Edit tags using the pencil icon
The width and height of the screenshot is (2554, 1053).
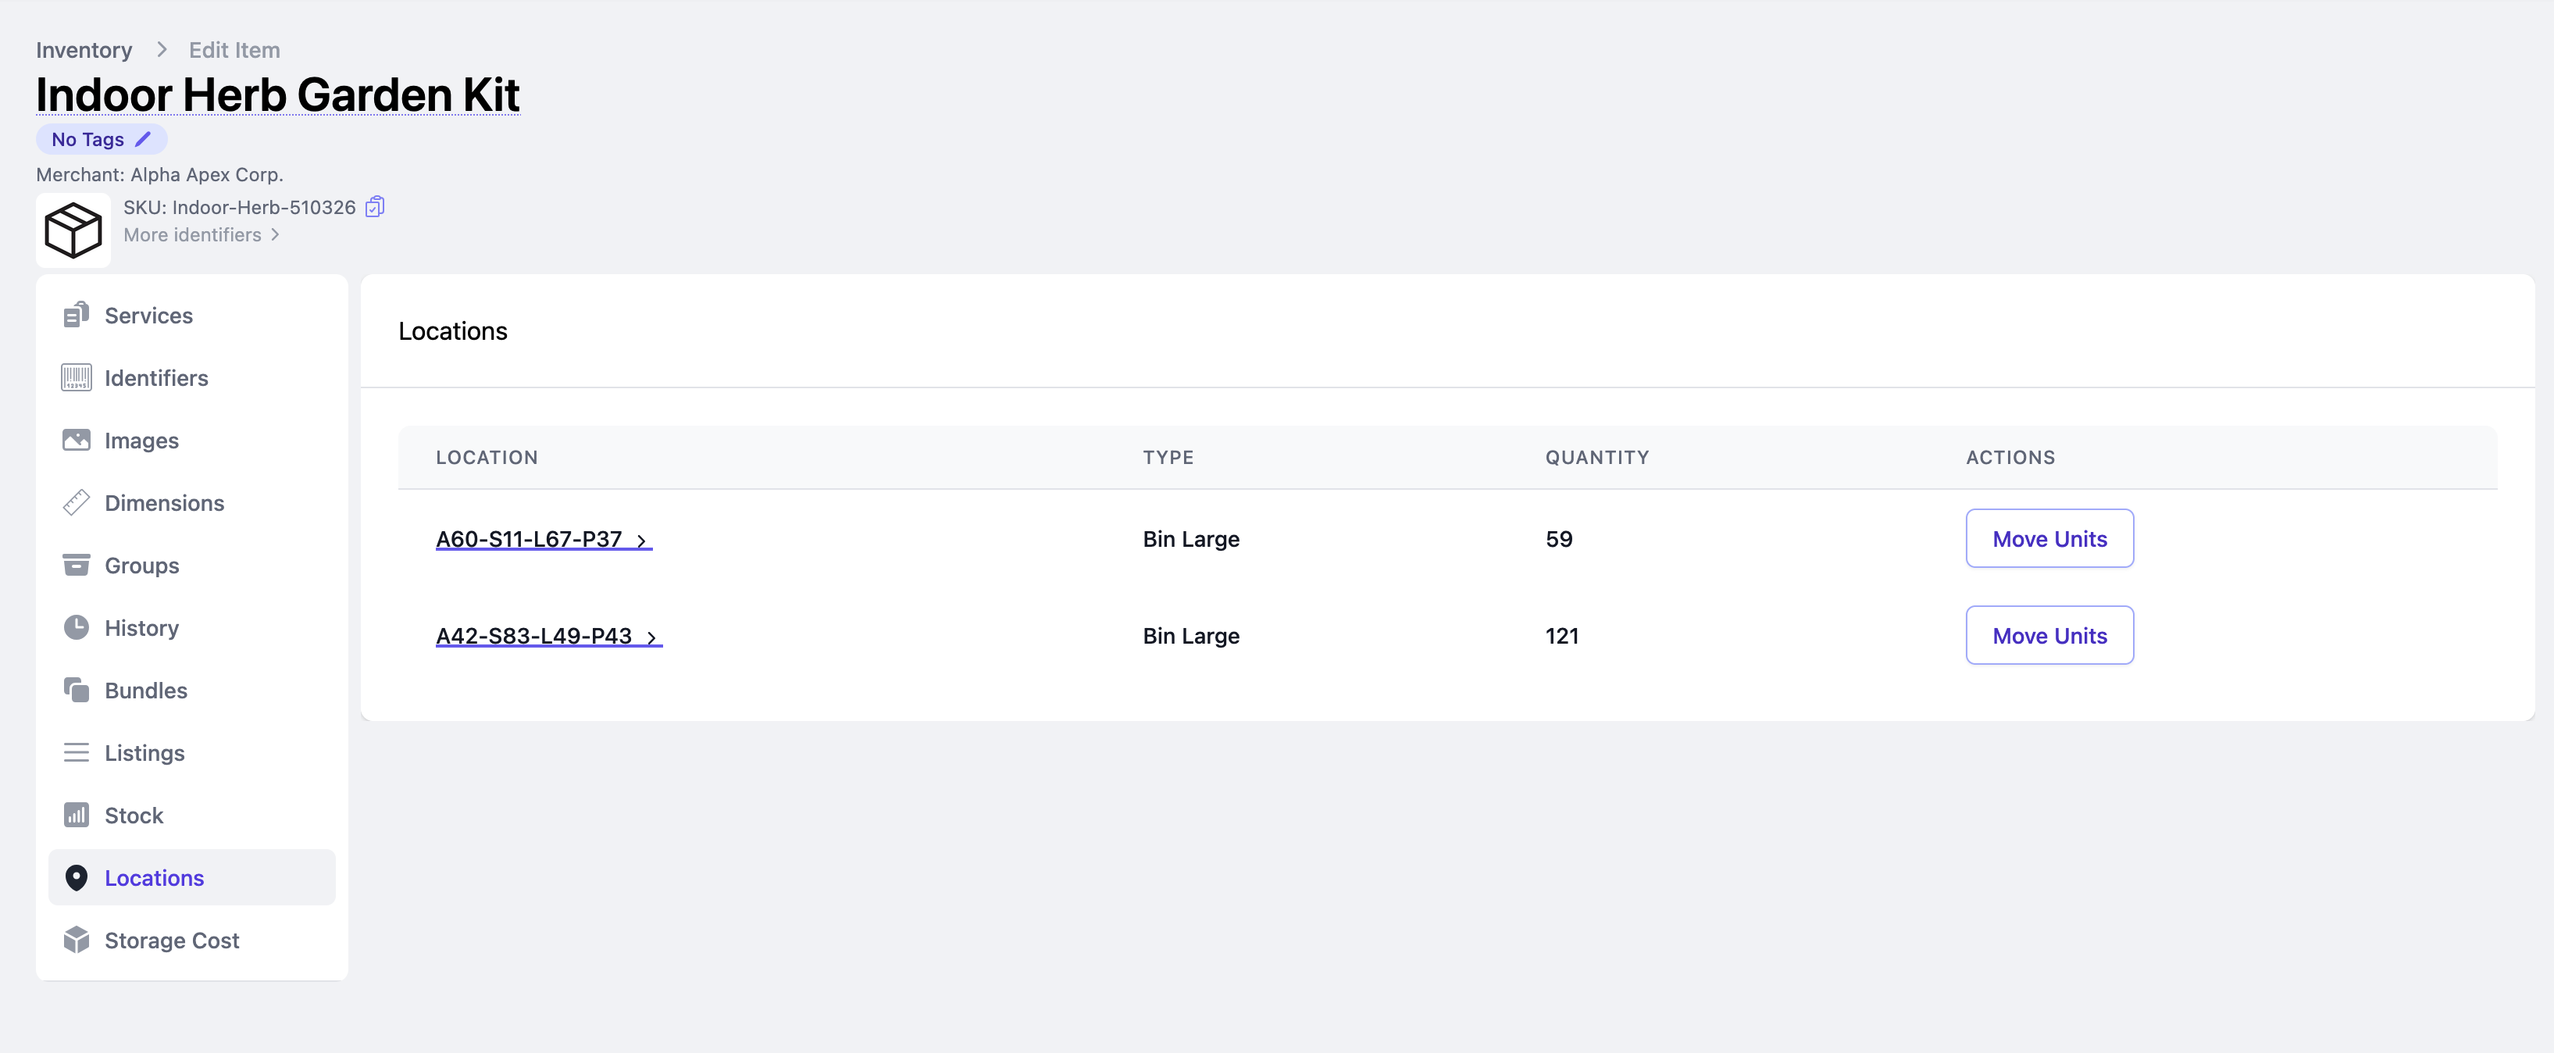coord(143,140)
